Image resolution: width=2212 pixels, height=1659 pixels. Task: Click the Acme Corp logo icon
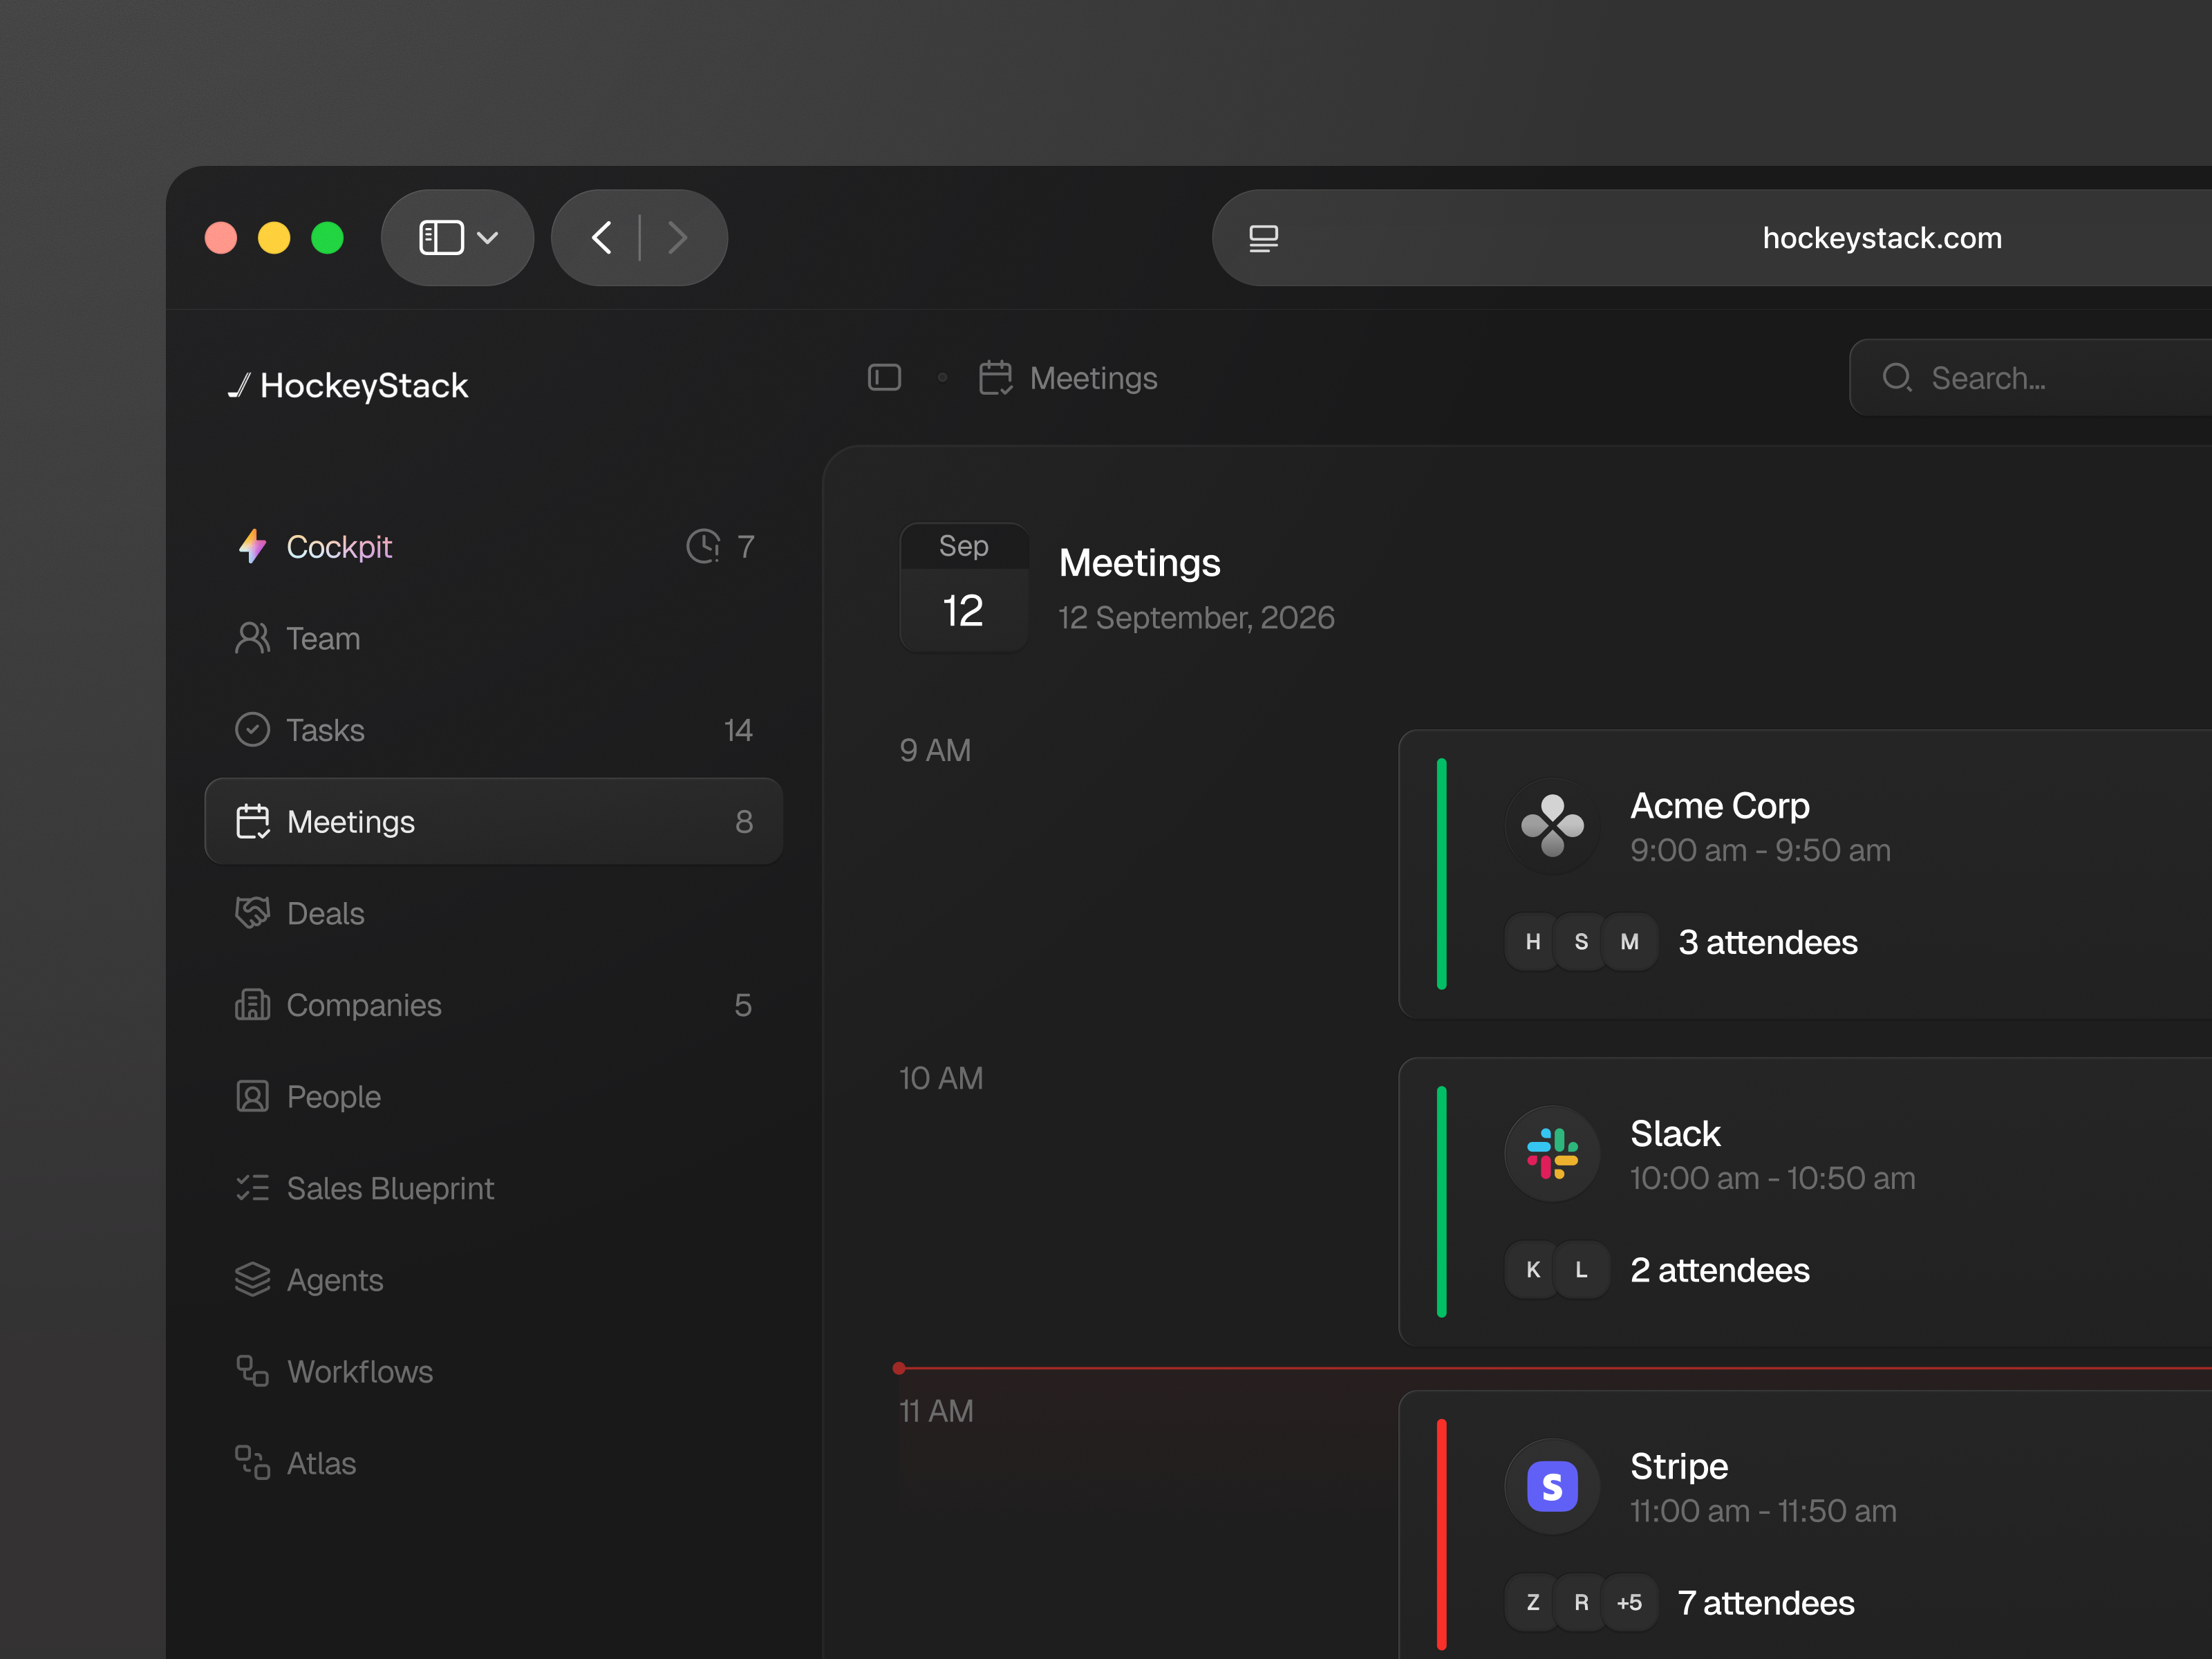click(x=1553, y=826)
